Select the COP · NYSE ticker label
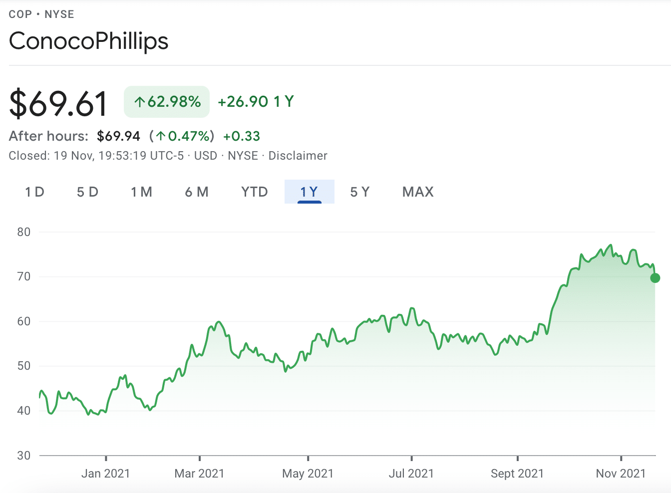This screenshot has width=671, height=493. [41, 14]
